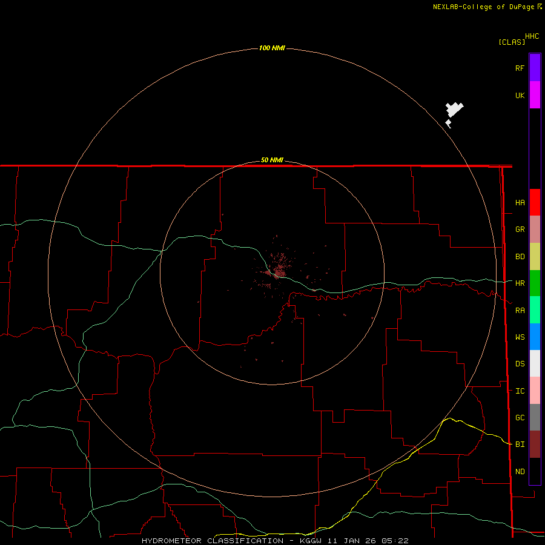545x545 pixels.
Task: Click the white dry-snow echo northeast of range ring
Action: pyautogui.click(x=454, y=110)
